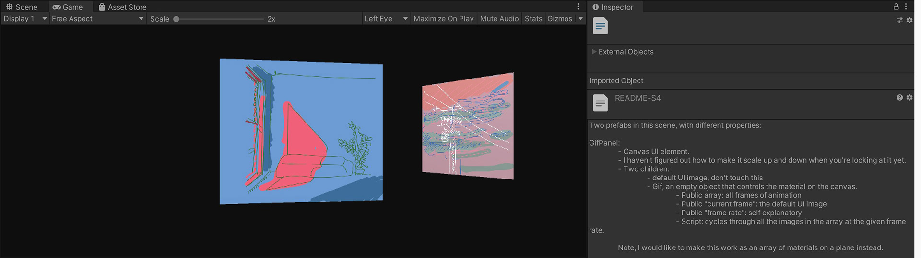Click the text asset icon at Inspector top
The height and width of the screenshot is (258, 921).
coord(600,26)
